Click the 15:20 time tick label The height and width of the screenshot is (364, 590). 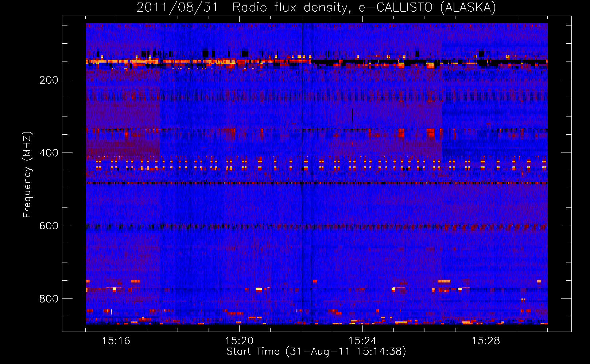[240, 341]
